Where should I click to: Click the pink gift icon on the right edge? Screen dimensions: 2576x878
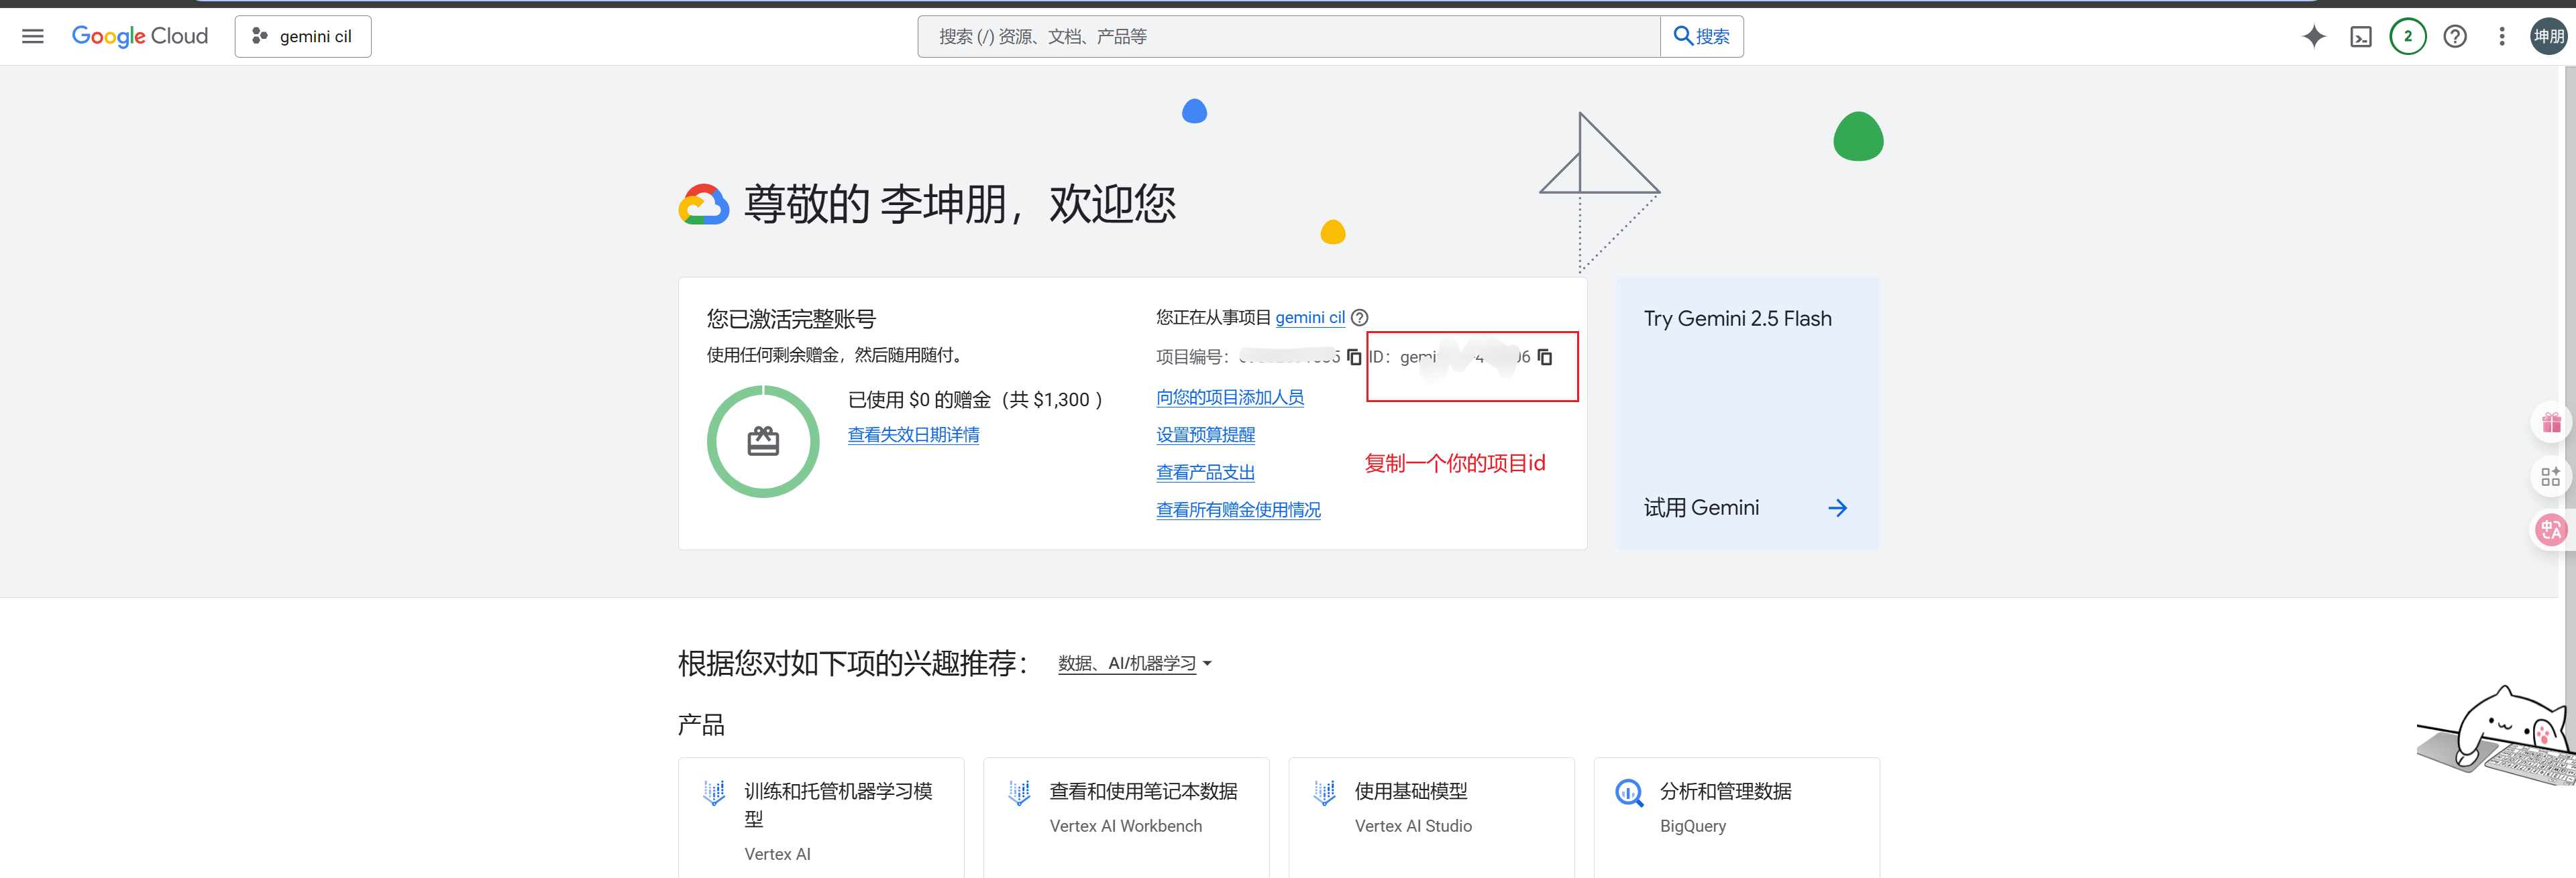pos(2551,424)
